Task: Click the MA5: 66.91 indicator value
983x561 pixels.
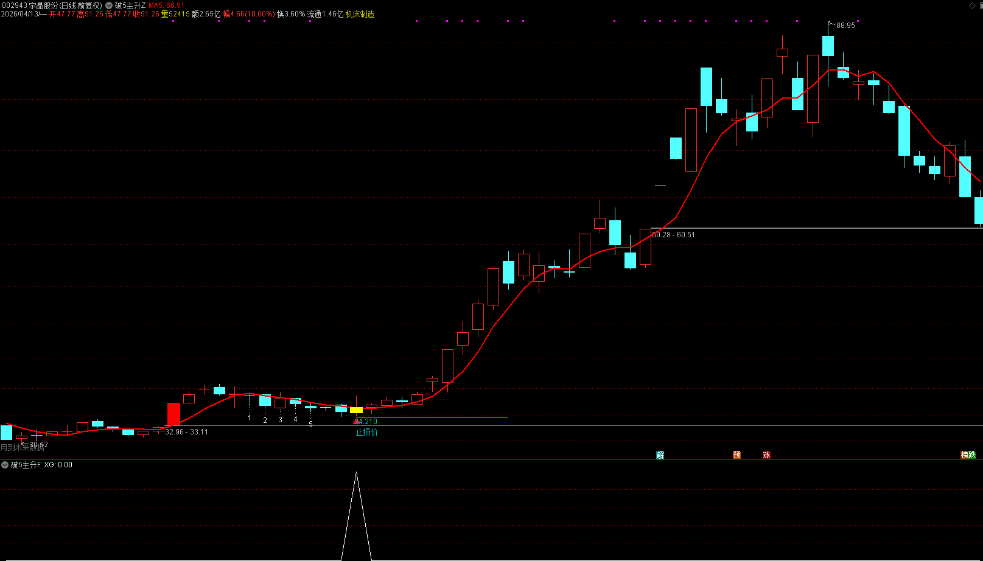Action: pos(167,5)
